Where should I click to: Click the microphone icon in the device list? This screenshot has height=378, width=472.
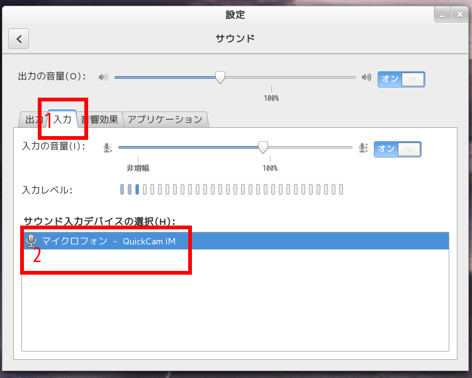click(x=31, y=241)
